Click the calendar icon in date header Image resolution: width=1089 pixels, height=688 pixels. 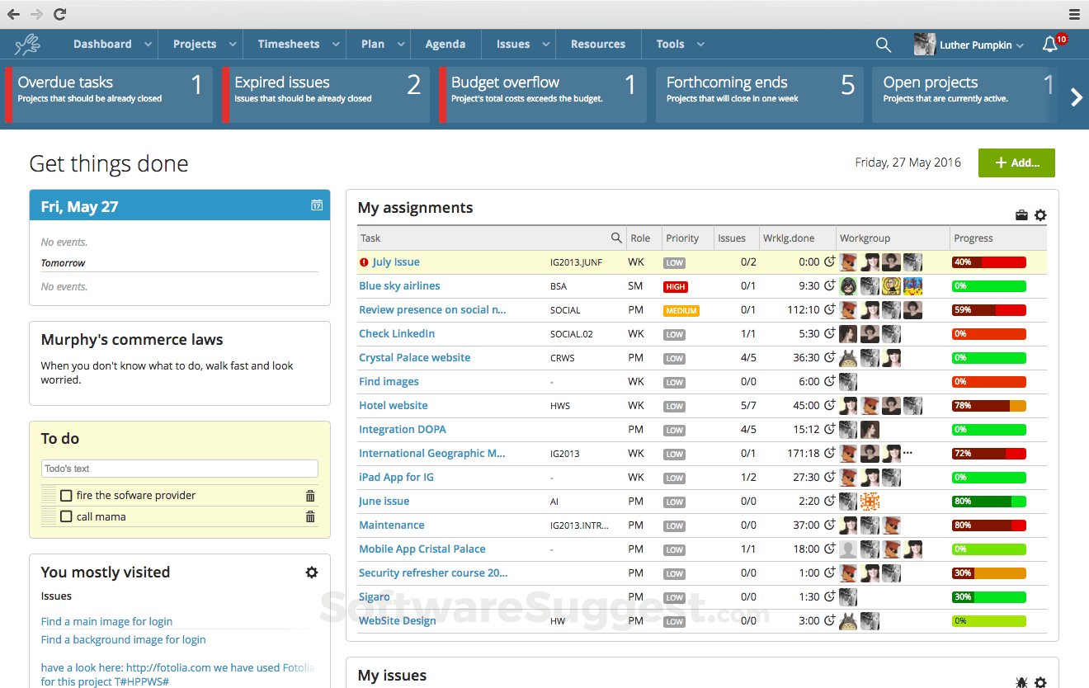click(x=317, y=205)
